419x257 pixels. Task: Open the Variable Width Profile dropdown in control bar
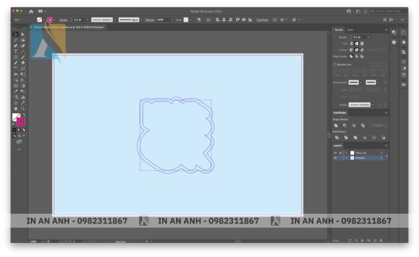tap(115, 20)
